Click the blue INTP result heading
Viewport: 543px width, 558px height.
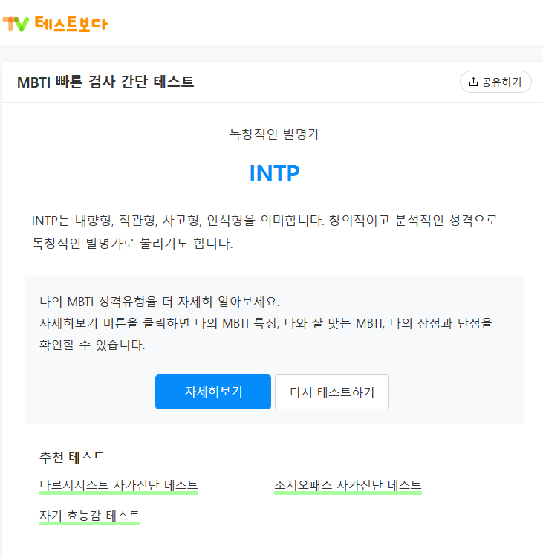click(x=274, y=174)
